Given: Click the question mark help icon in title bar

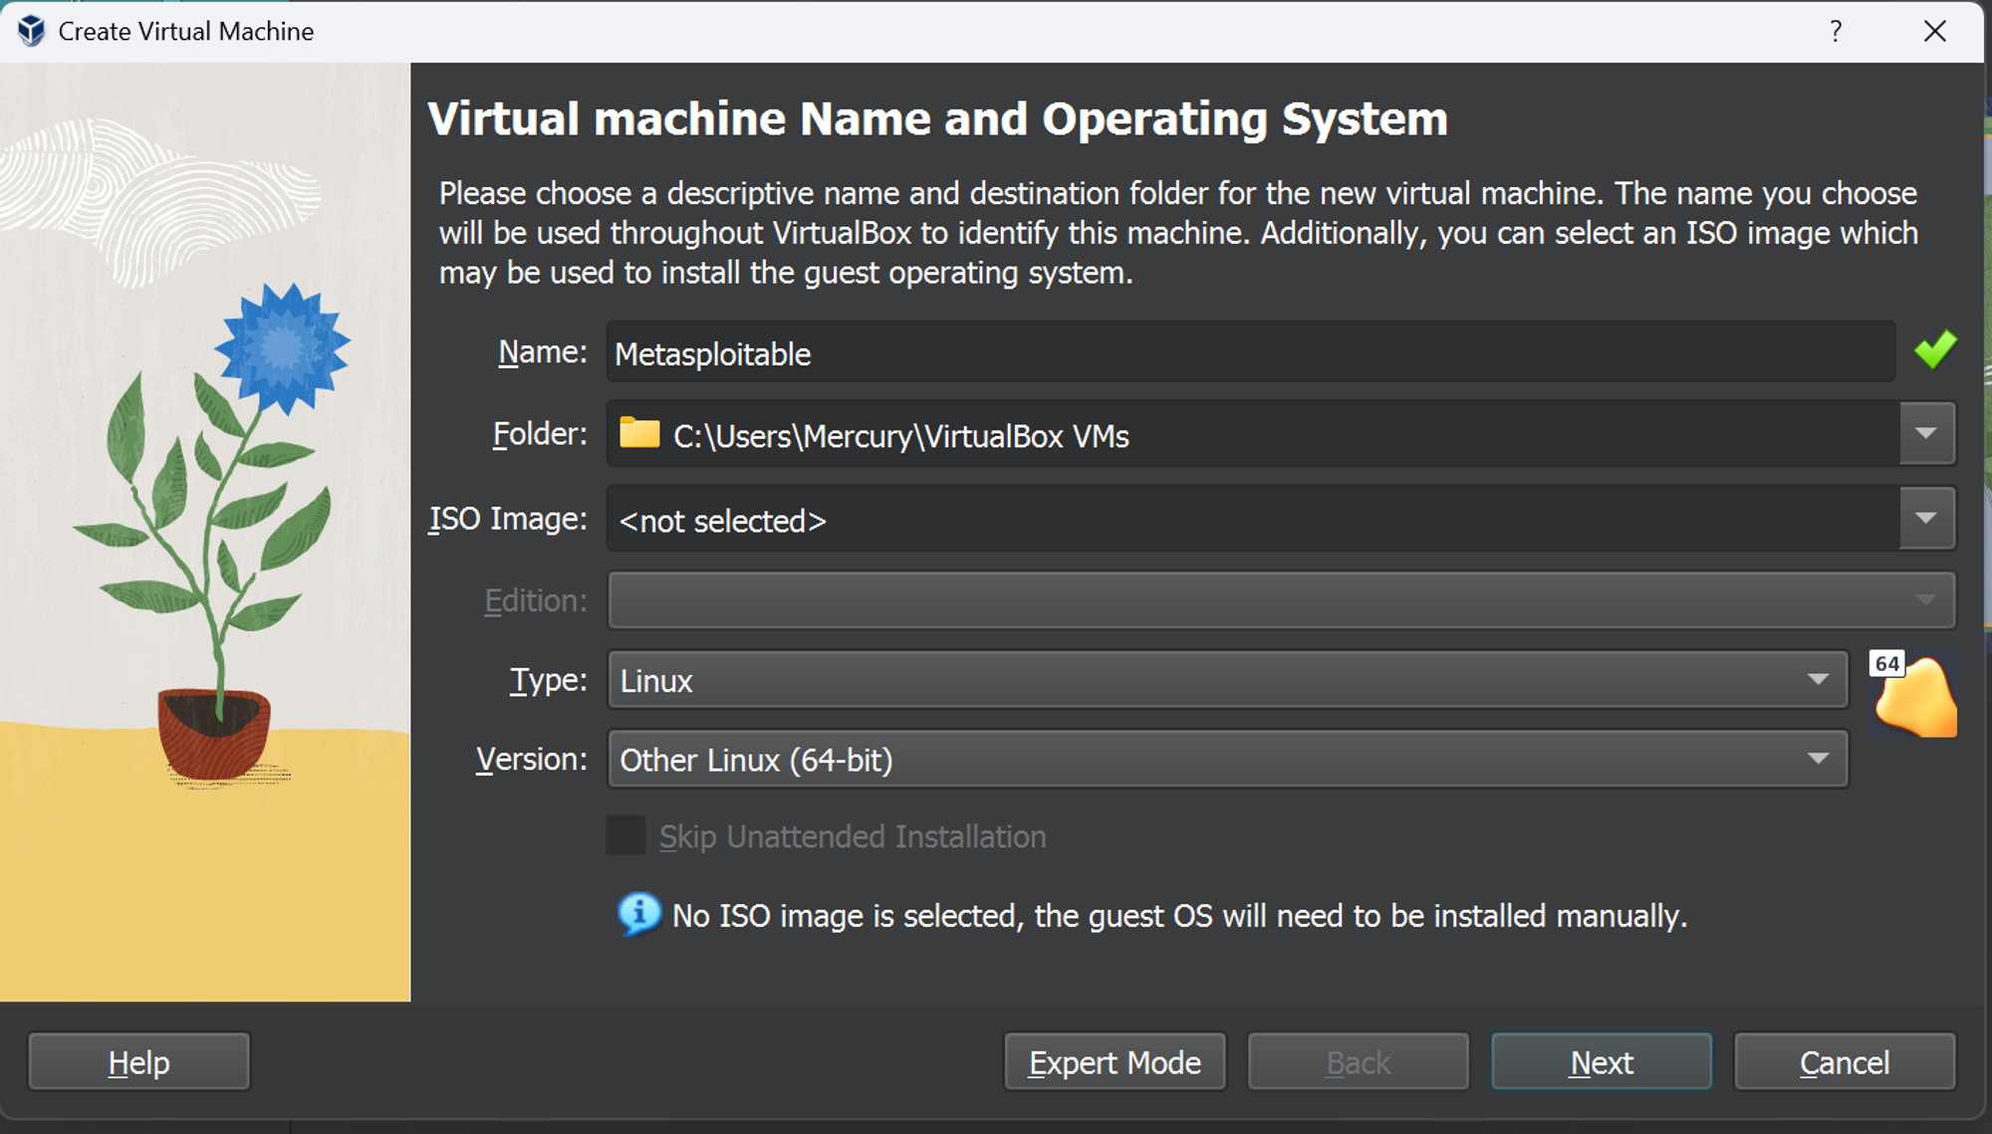Looking at the screenshot, I should click(1835, 31).
